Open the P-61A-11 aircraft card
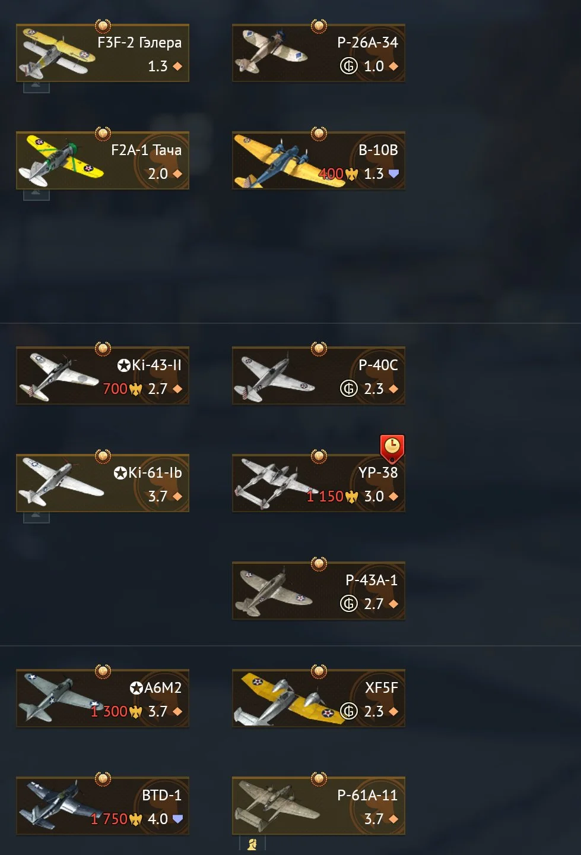 [319, 806]
